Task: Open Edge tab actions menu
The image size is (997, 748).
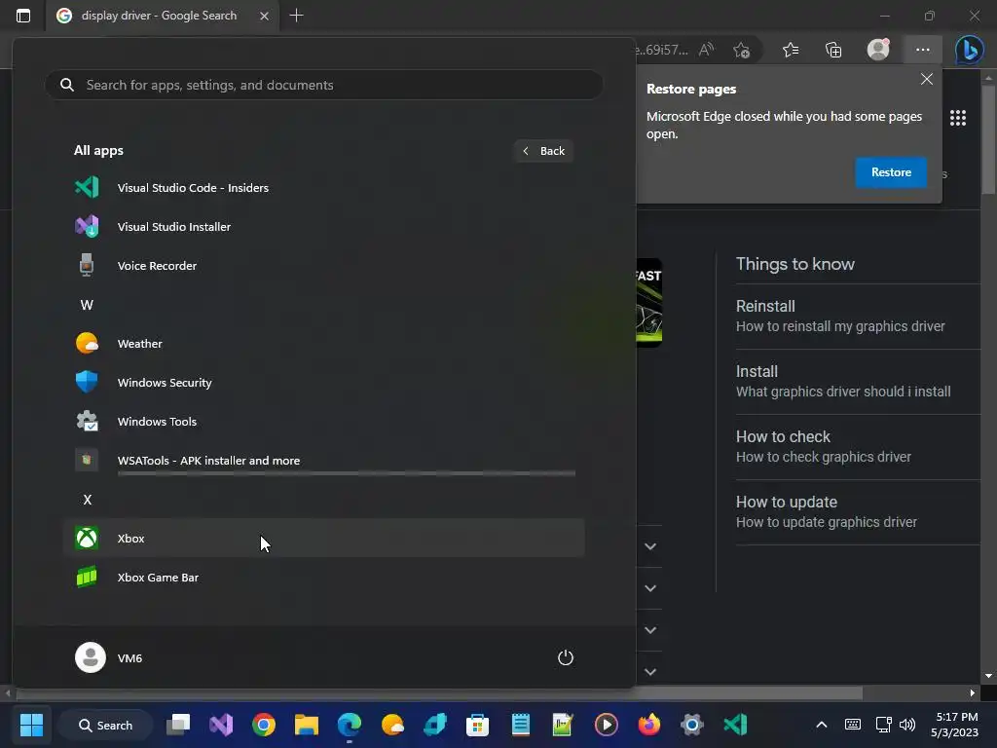Action: (x=23, y=16)
